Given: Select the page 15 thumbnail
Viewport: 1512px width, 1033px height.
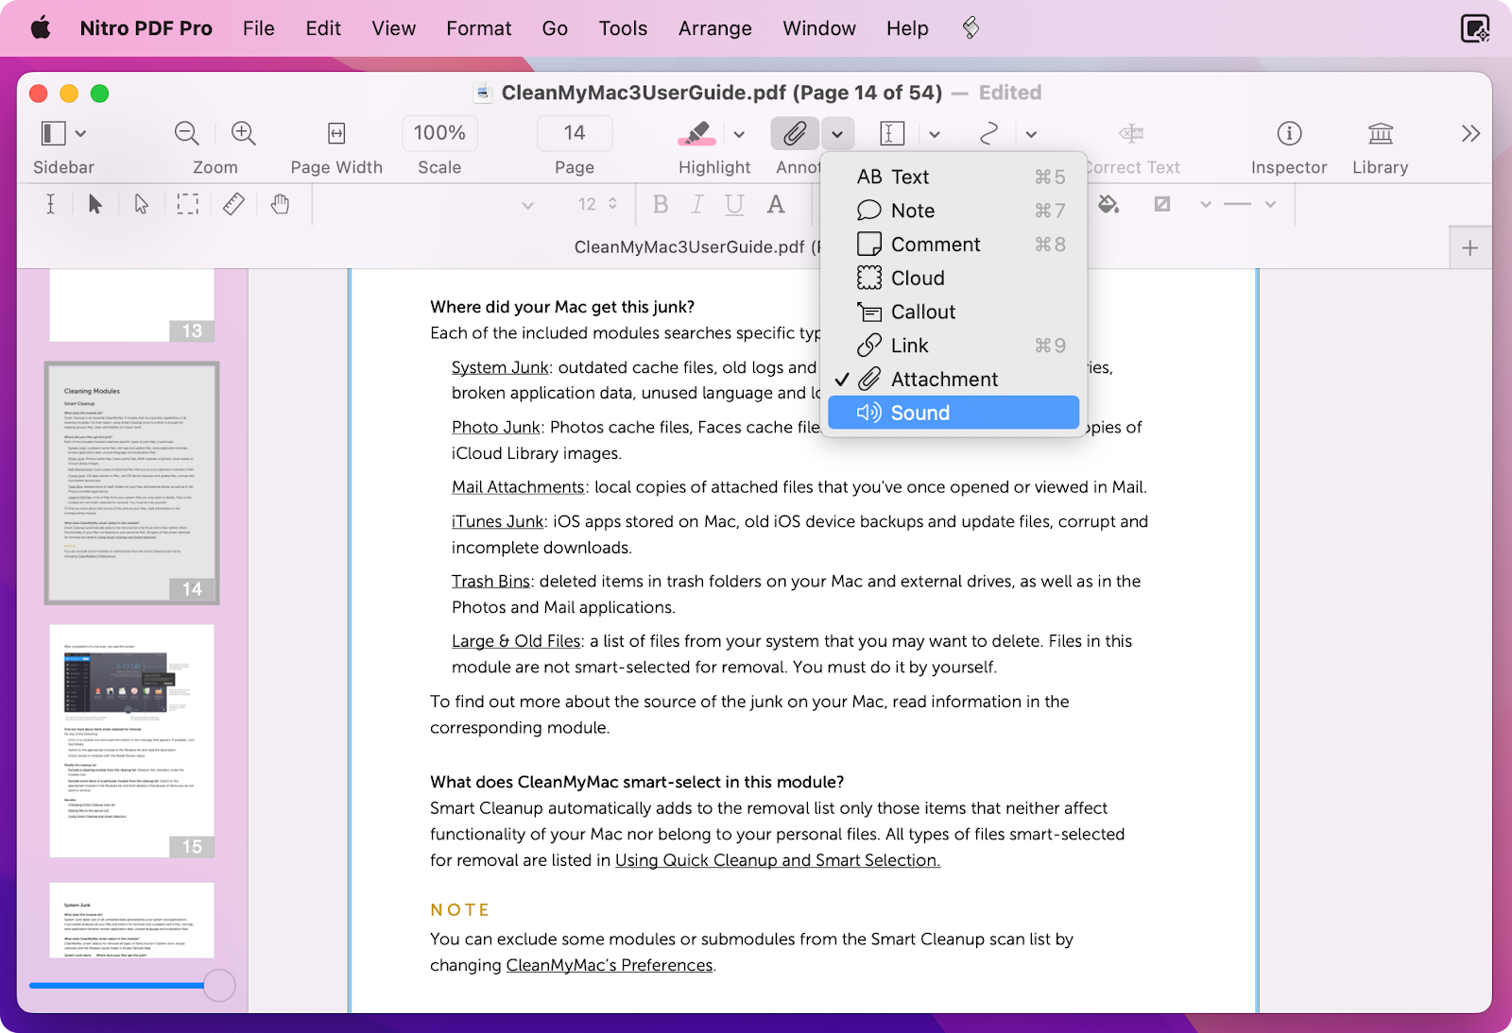Looking at the screenshot, I should 131,740.
